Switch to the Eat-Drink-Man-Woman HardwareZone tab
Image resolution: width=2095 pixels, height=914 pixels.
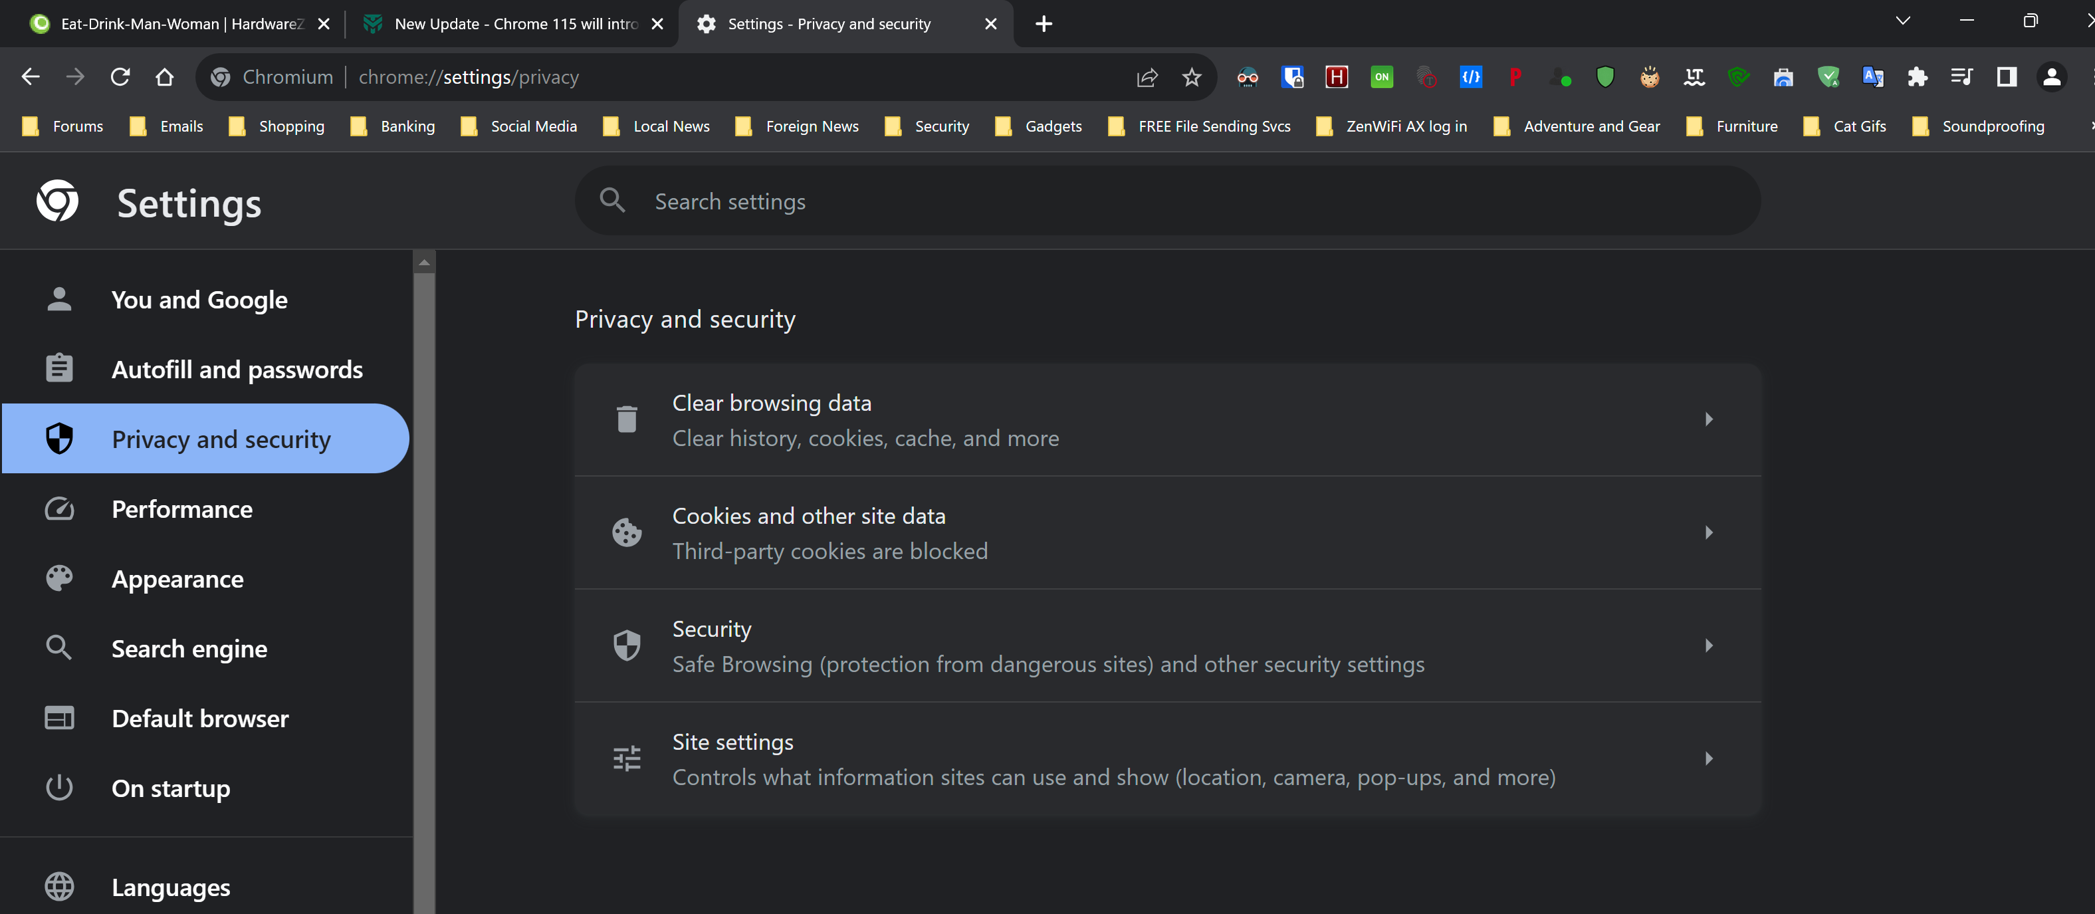point(179,23)
